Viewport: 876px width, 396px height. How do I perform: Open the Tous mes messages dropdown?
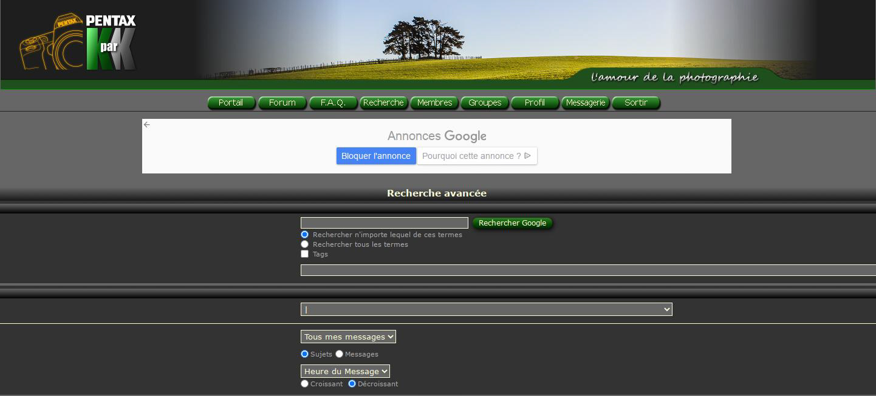(348, 337)
